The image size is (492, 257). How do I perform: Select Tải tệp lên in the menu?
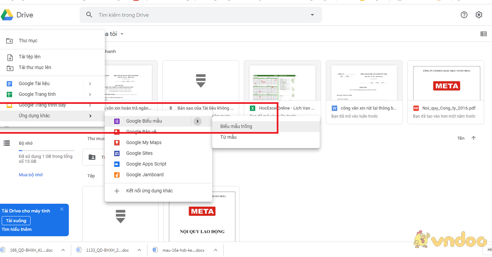pyautogui.click(x=29, y=56)
